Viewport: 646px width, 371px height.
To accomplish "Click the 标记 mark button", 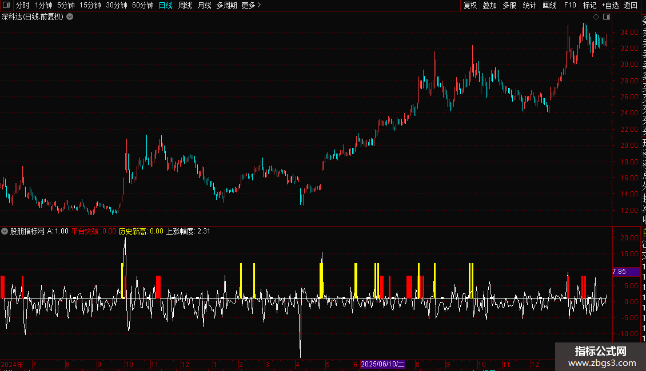I will [589, 5].
